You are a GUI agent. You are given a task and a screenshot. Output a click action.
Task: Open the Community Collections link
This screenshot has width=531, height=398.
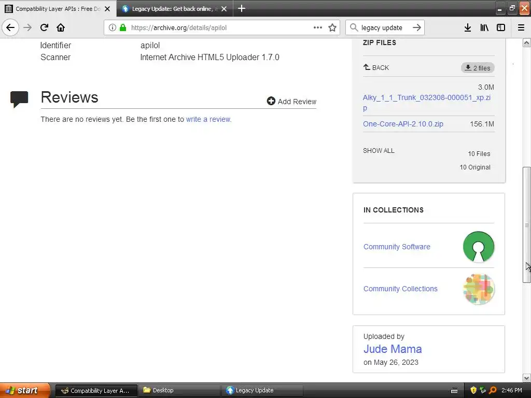[x=400, y=289]
